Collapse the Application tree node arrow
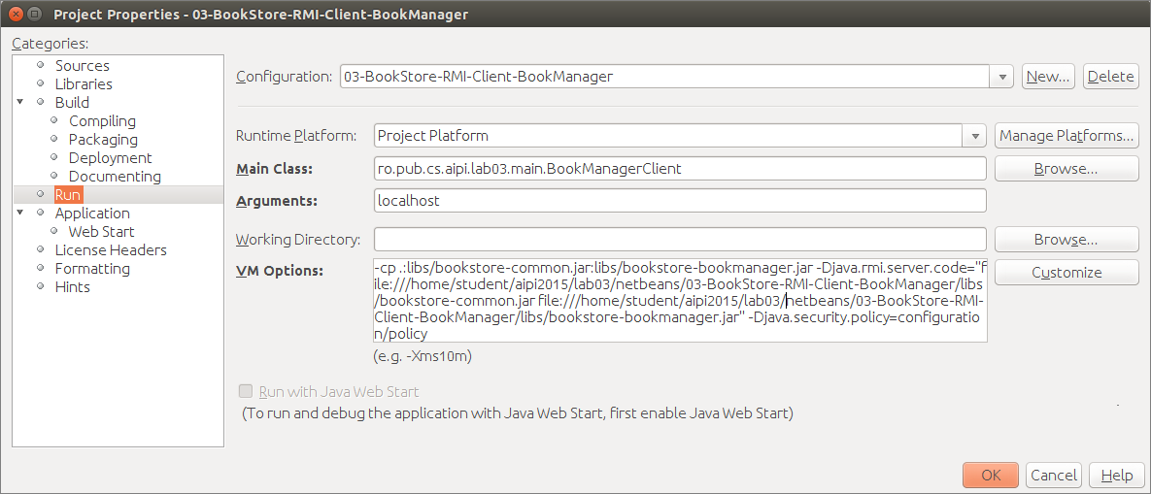 20,214
